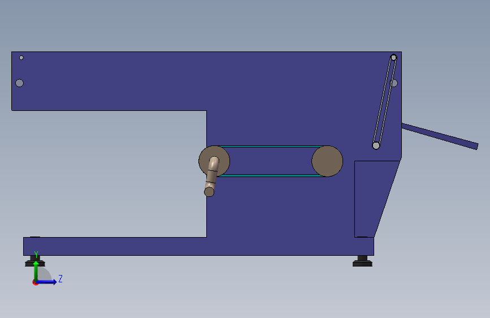This screenshot has height=318, width=490.
Task: Pick the round knob at the crank handle's end
Action: coord(209,192)
